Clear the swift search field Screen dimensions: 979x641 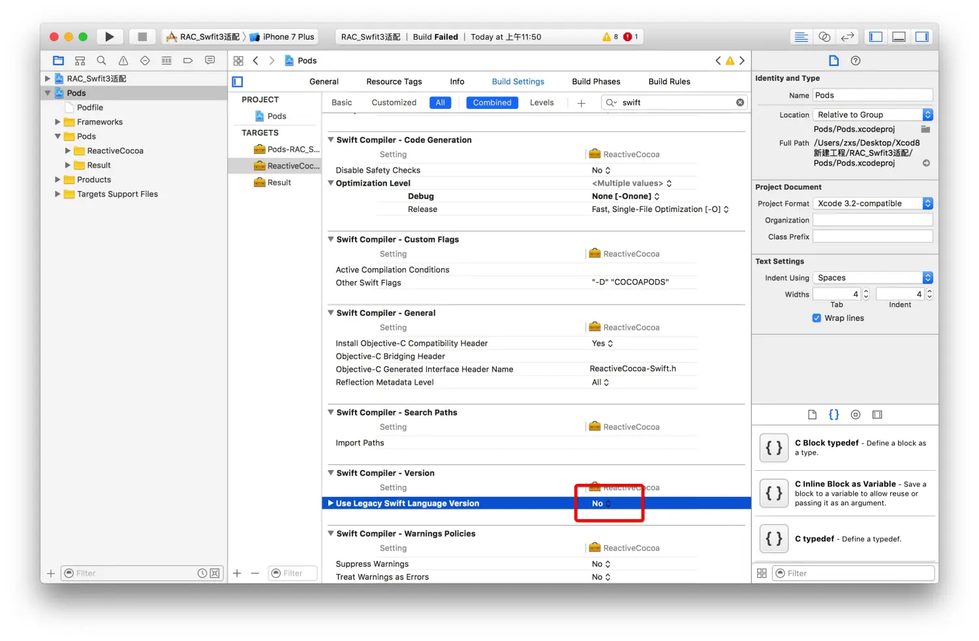740,102
